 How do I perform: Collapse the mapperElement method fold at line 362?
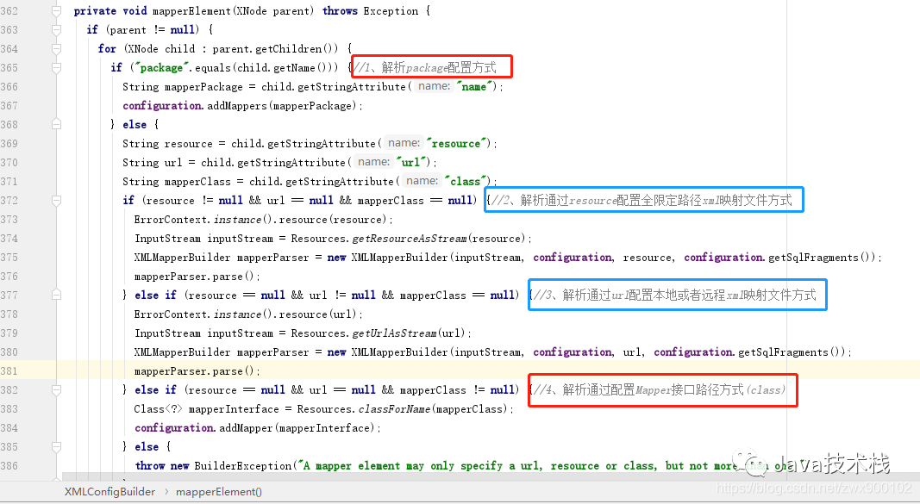56,11
